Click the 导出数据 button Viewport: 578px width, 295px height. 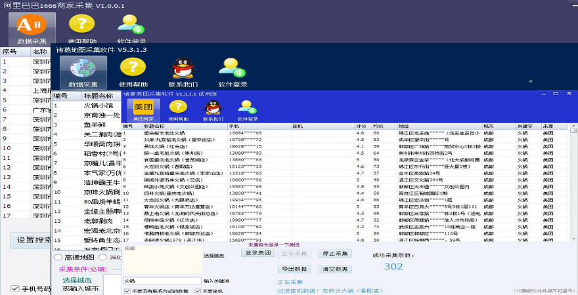(294, 269)
